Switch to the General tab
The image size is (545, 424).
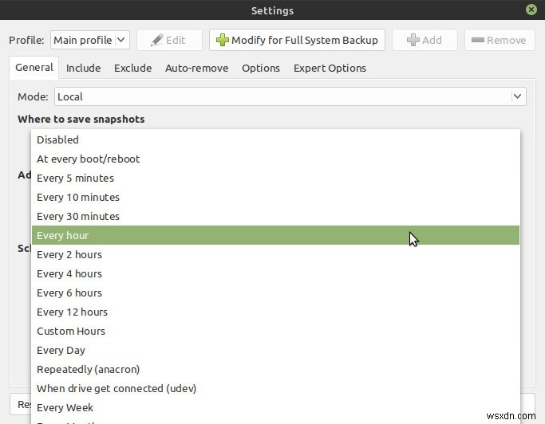point(34,68)
